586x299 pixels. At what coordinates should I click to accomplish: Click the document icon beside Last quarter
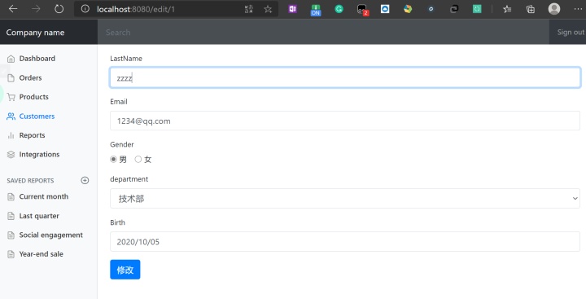[11, 216]
